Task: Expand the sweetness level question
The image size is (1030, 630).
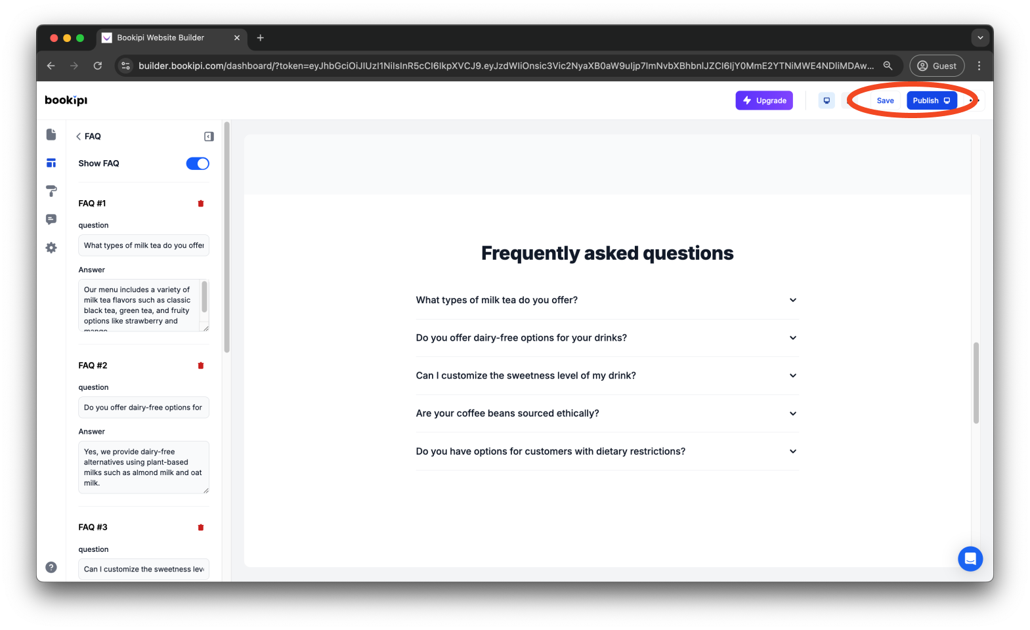Action: point(607,375)
